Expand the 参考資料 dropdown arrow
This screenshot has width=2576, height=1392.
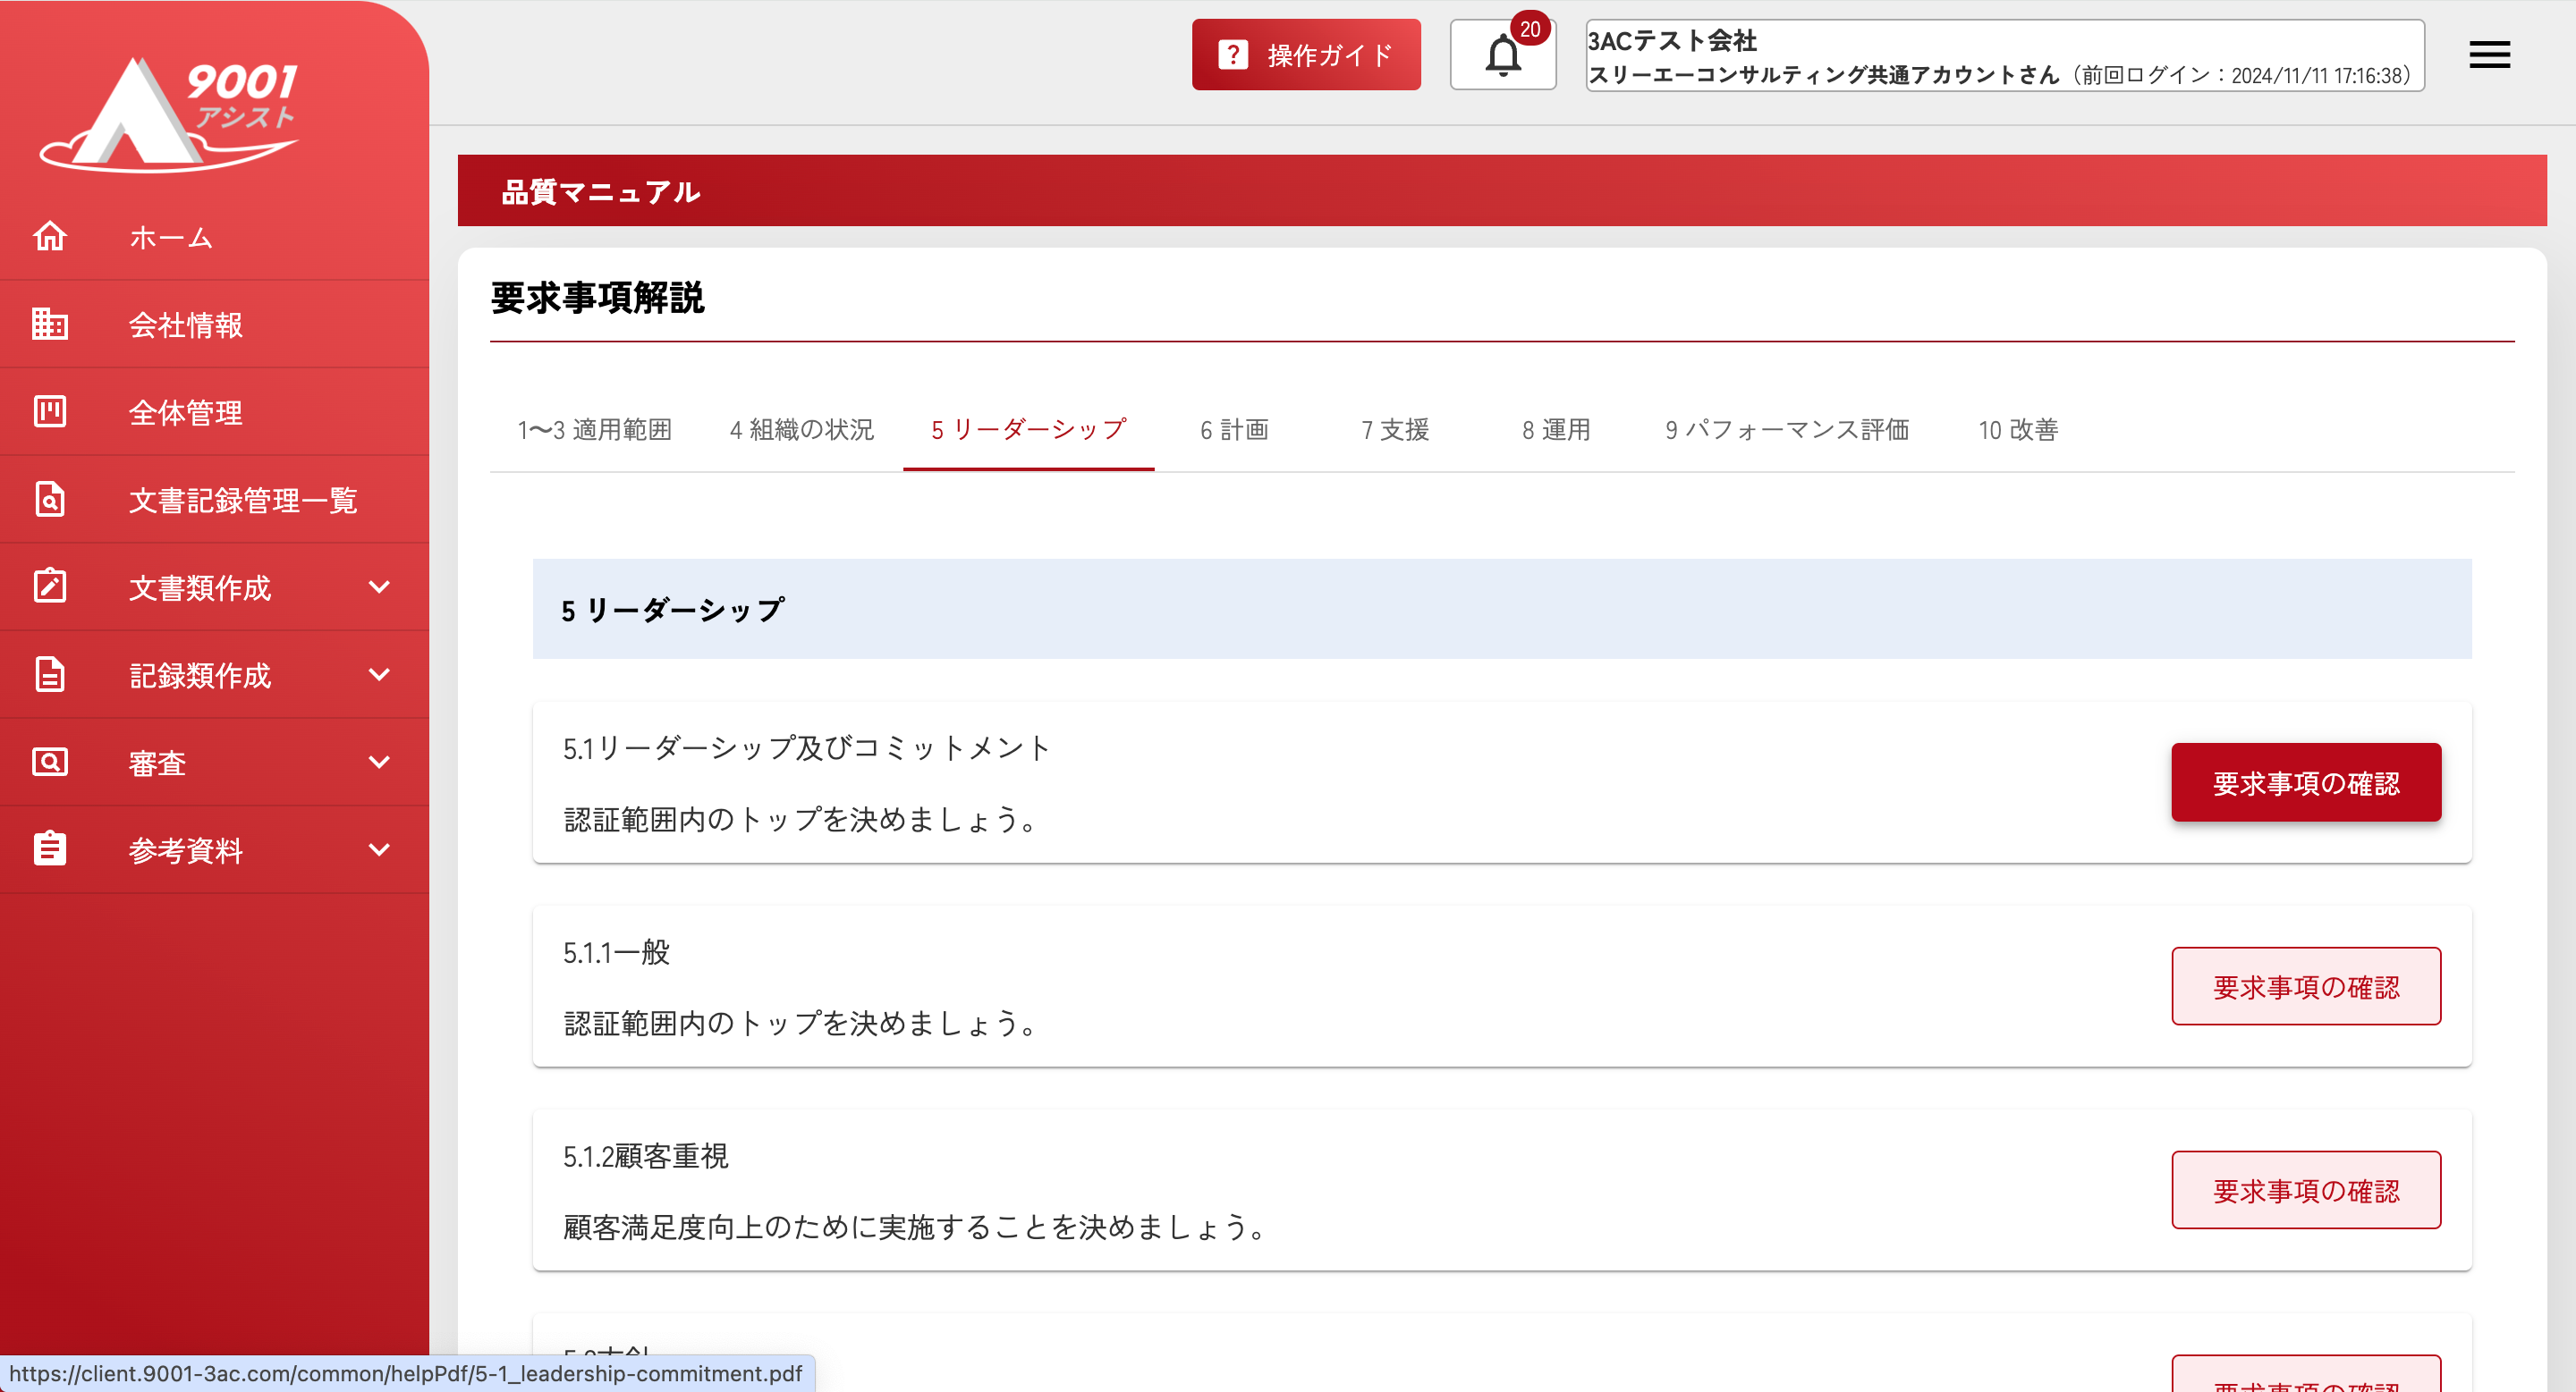(x=379, y=849)
